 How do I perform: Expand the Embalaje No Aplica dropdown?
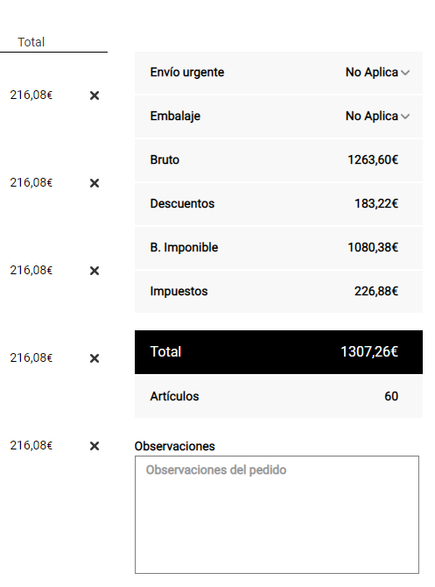pyautogui.click(x=377, y=116)
